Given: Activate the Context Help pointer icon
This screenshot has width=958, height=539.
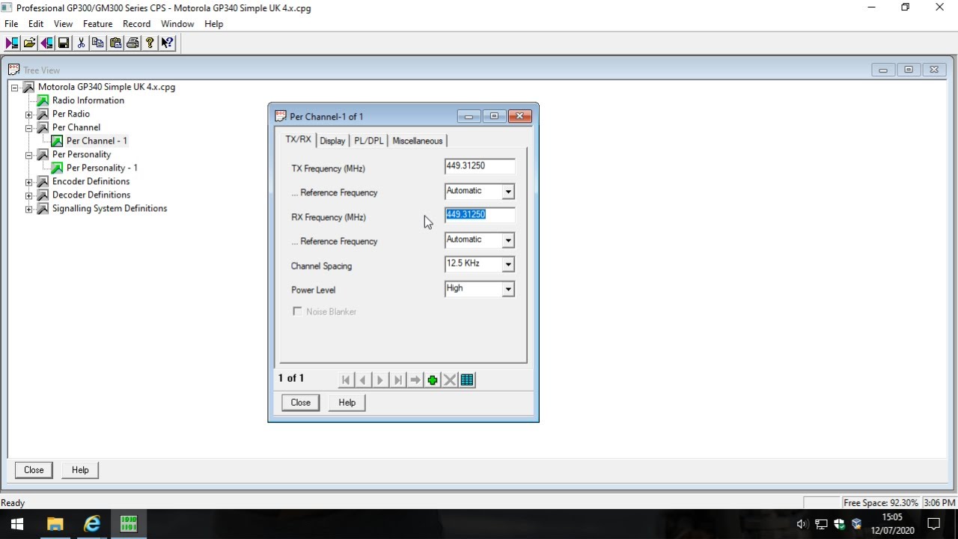Looking at the screenshot, I should pos(167,43).
